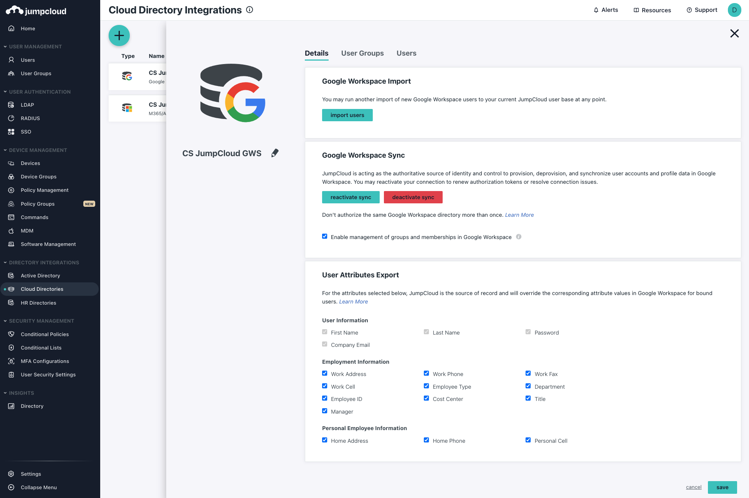Collapse the DEVICE MANAGEMENT sidebar section
This screenshot has width=749, height=498.
[5, 150]
